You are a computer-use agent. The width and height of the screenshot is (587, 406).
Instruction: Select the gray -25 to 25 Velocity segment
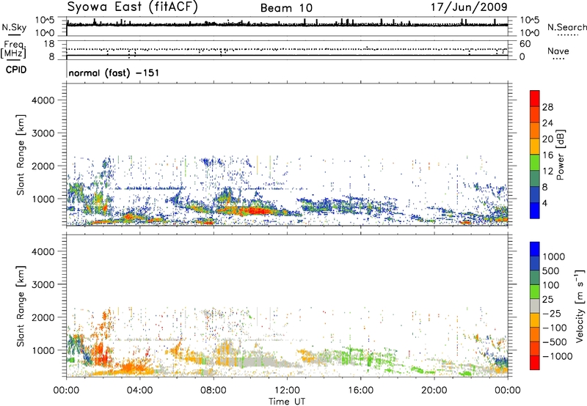click(535, 306)
